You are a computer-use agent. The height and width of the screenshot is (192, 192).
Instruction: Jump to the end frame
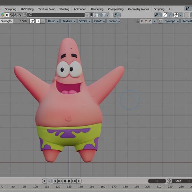[79, 181]
